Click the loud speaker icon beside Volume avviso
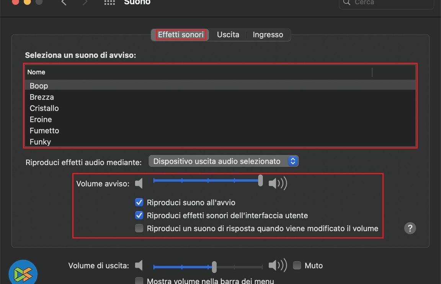 [x=278, y=183]
